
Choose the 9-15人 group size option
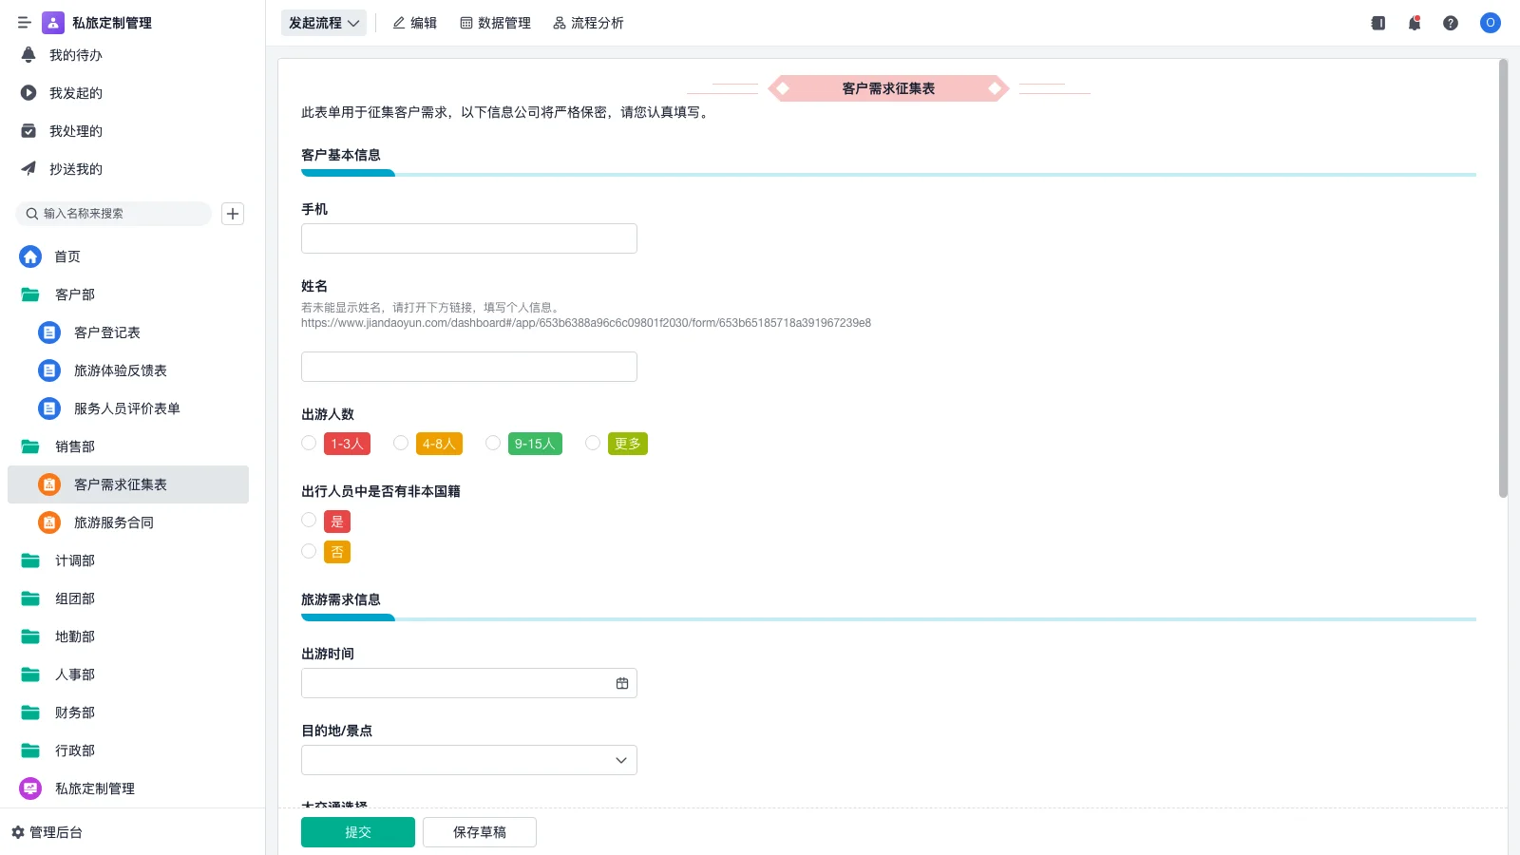click(492, 443)
